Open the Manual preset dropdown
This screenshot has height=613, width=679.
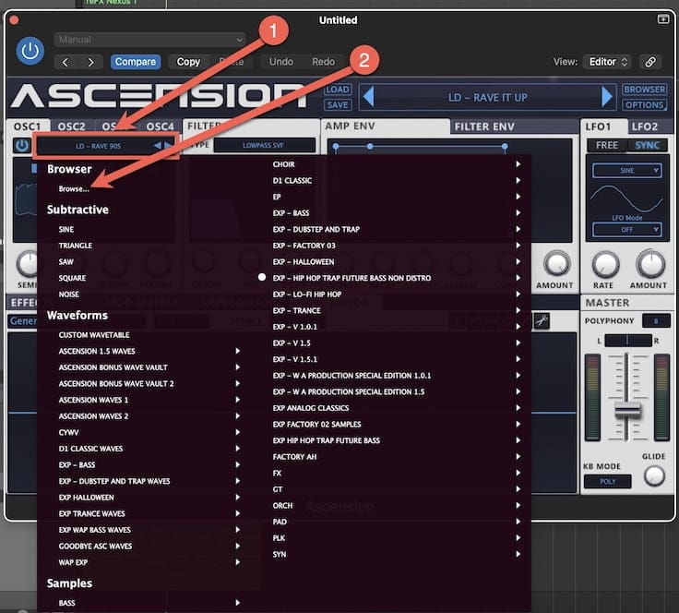[x=149, y=40]
